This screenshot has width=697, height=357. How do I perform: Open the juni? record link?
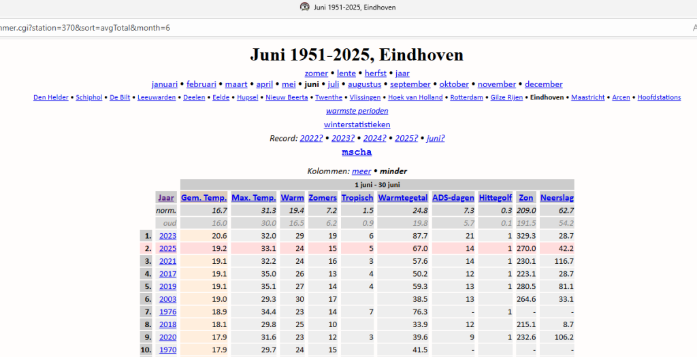pyautogui.click(x=436, y=138)
